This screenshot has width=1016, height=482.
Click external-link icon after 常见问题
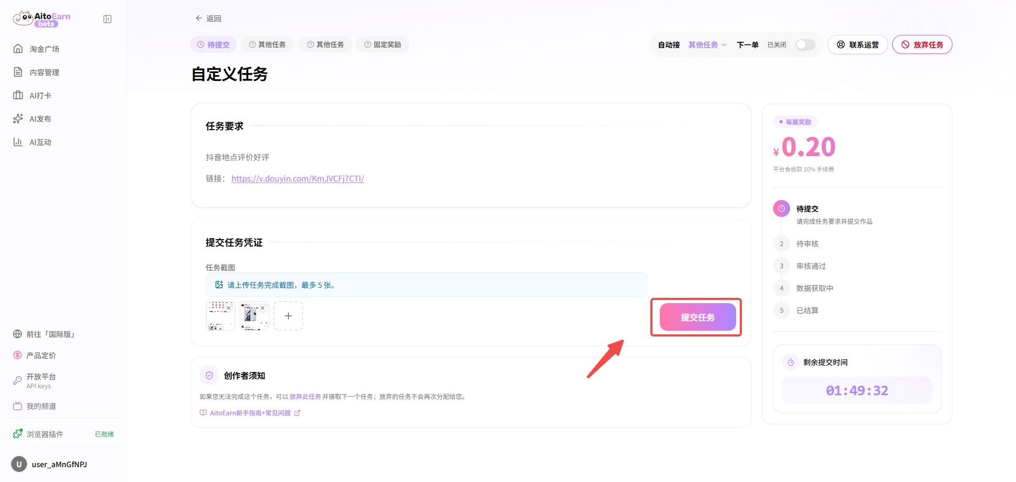pyautogui.click(x=297, y=413)
